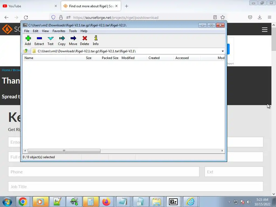Image resolution: width=276 pixels, height=207 pixels.
Task: Click the volume speaker tray icon
Action: (x=249, y=202)
